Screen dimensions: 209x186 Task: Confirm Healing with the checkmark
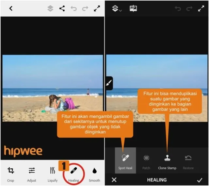click(200, 180)
